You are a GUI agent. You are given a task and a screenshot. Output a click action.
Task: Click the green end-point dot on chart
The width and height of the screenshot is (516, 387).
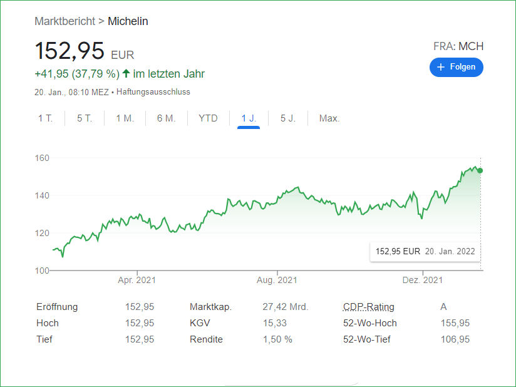coord(480,170)
